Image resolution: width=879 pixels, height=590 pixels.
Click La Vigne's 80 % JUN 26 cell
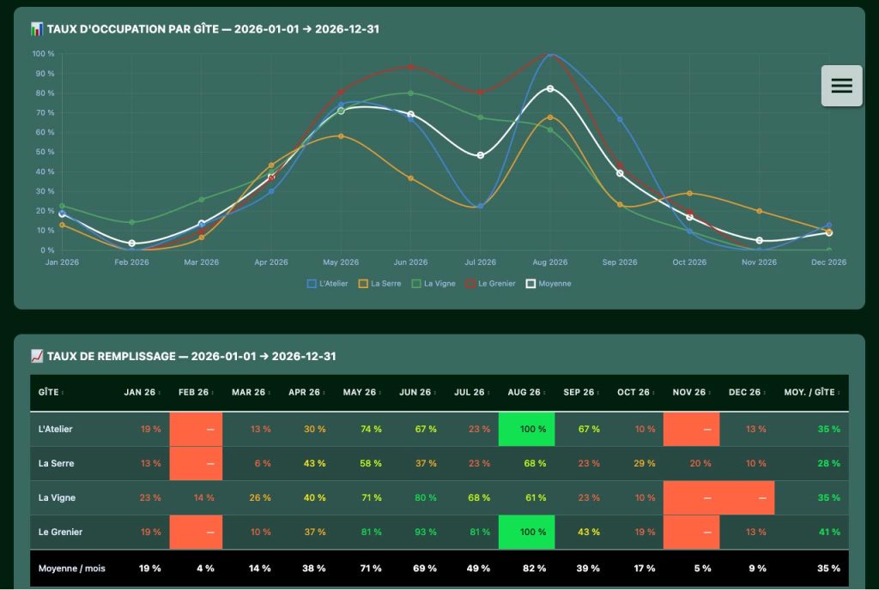click(417, 497)
